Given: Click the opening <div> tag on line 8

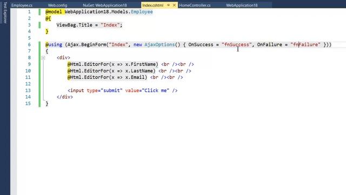Looking at the screenshot, I should click(63, 58).
